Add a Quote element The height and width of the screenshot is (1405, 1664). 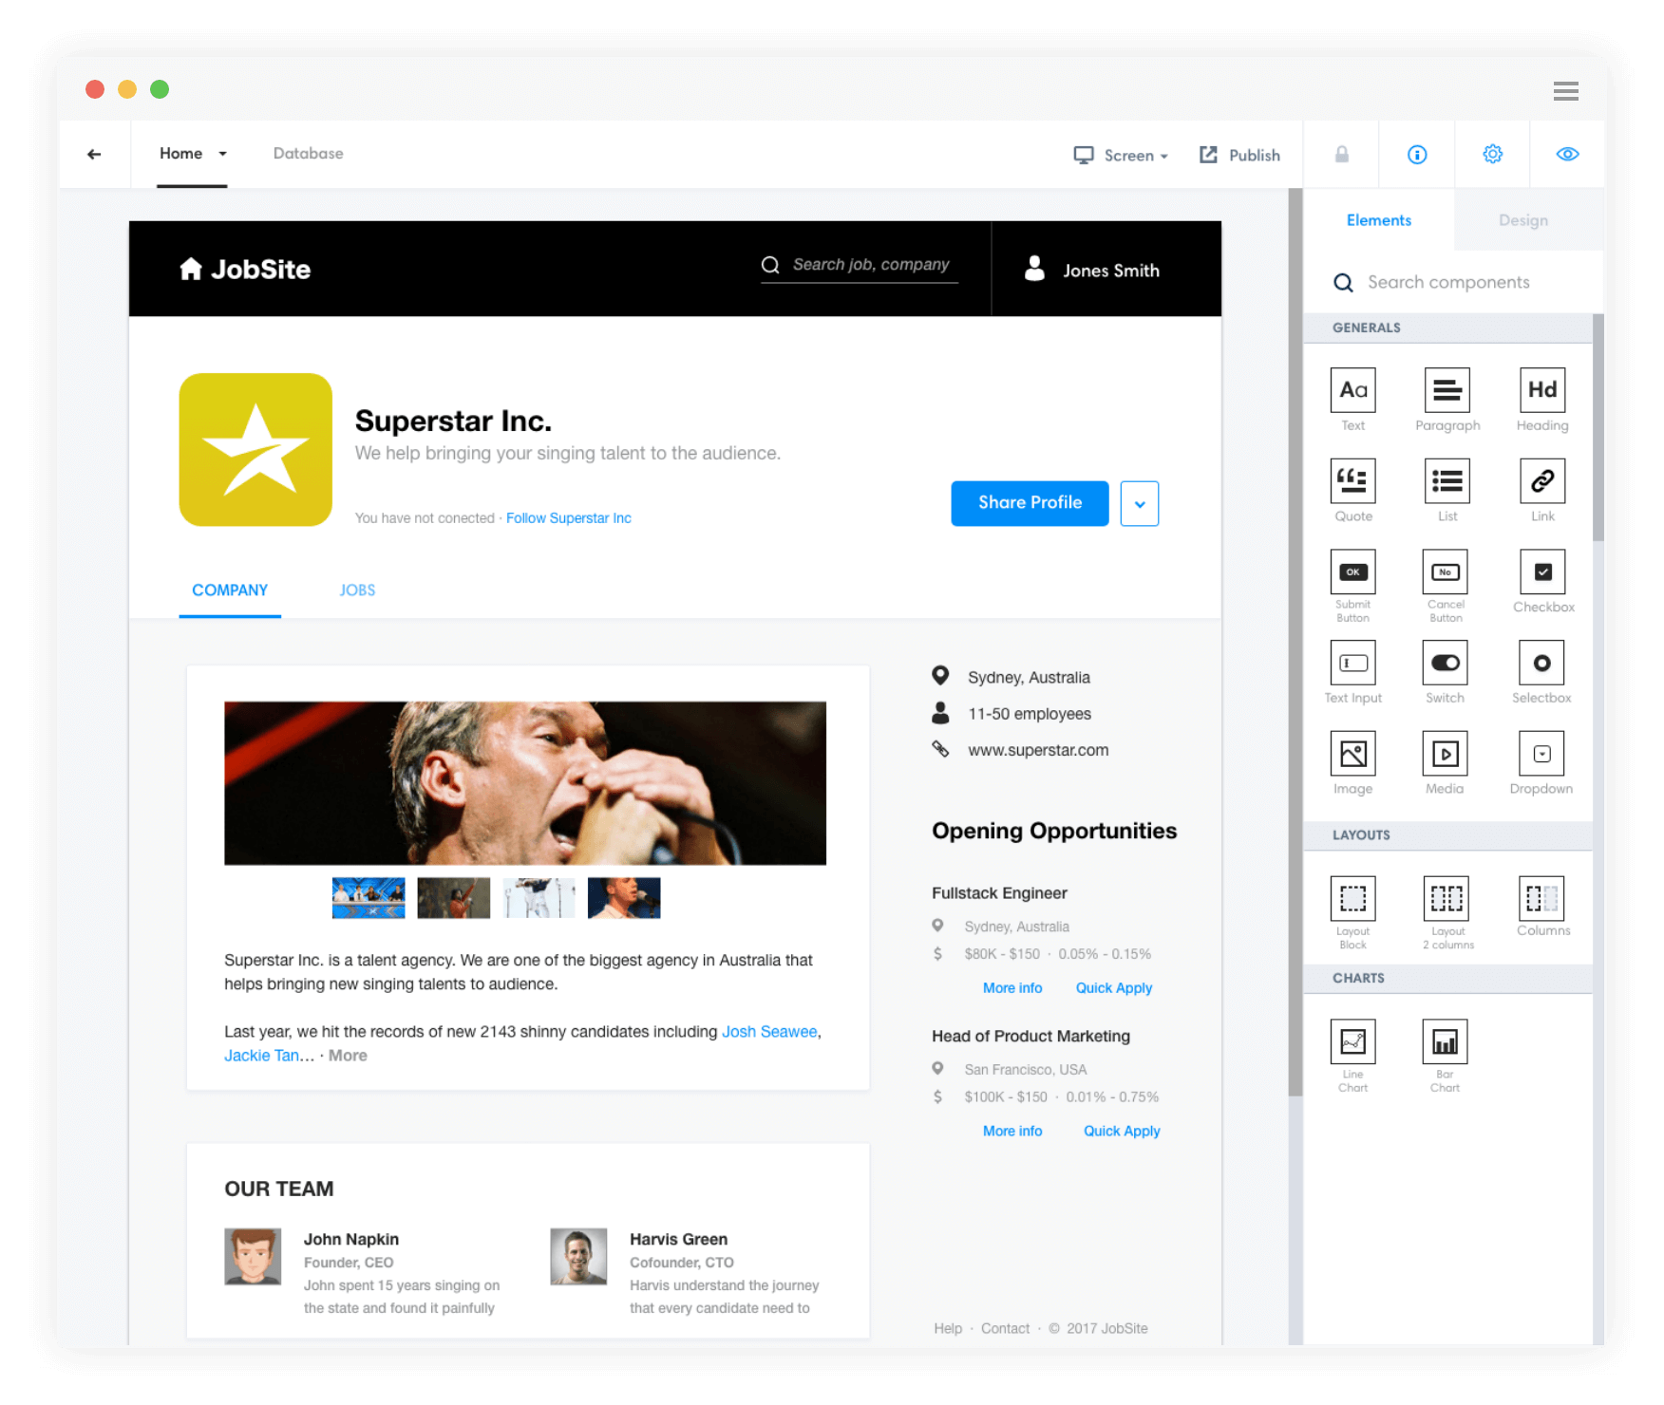1352,481
